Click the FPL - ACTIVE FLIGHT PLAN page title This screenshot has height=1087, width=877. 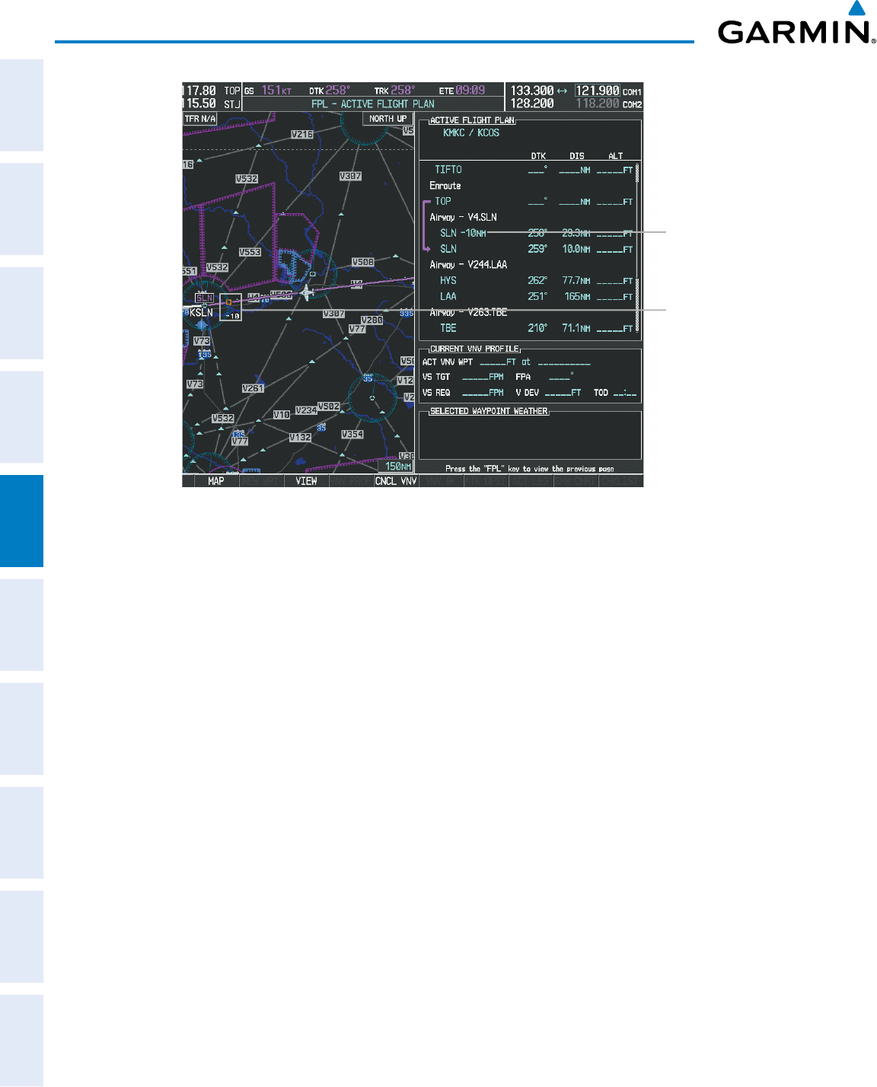coord(373,104)
